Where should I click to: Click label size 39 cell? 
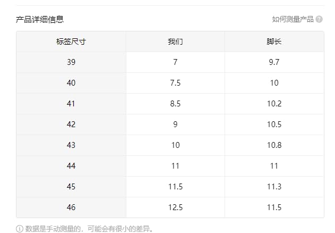click(71, 62)
